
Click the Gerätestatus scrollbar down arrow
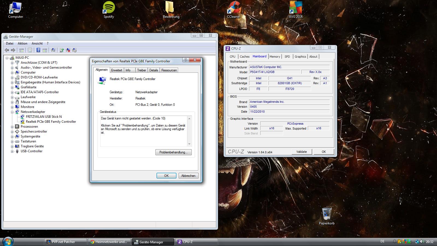pos(189,144)
